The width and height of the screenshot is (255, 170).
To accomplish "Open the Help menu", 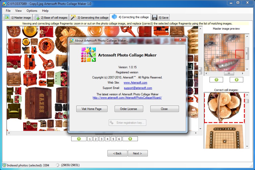I will tap(45, 11).
